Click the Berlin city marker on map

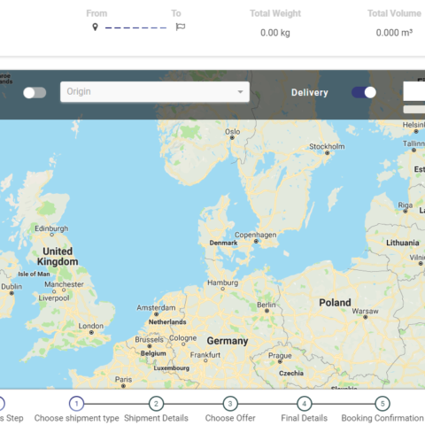coord(267,311)
